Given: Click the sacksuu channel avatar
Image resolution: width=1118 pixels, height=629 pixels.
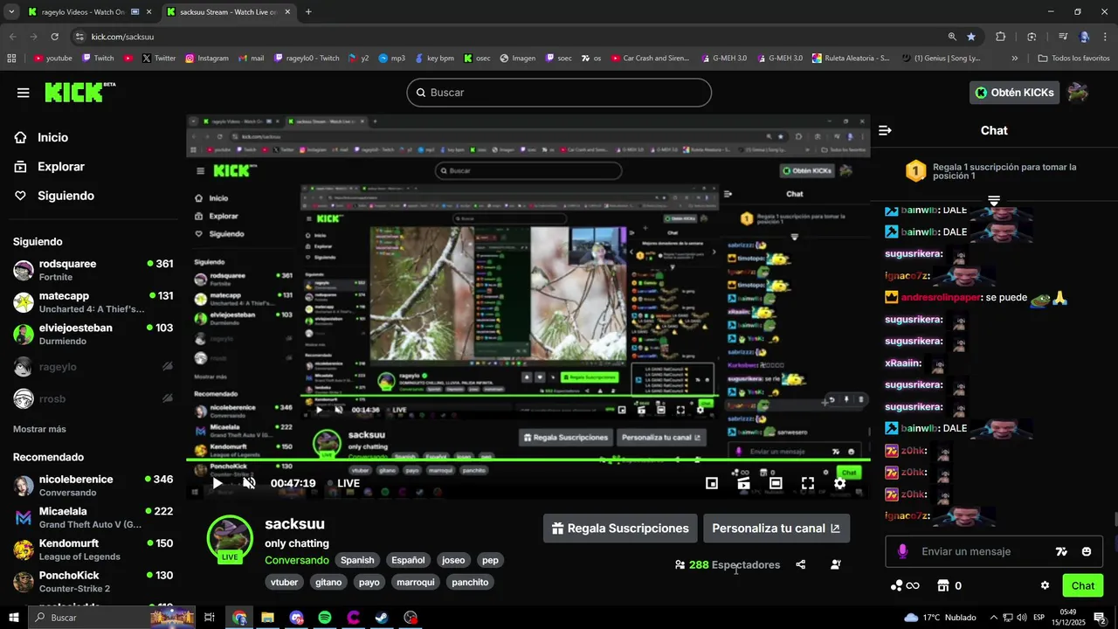Looking at the screenshot, I should [x=230, y=537].
